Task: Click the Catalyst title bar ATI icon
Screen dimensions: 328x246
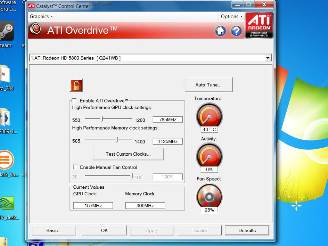Action: tap(31, 6)
